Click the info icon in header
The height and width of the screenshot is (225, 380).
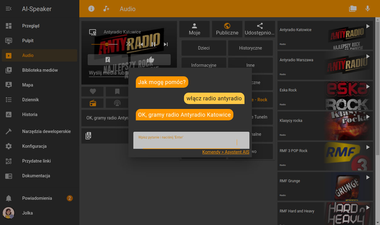pos(91,9)
